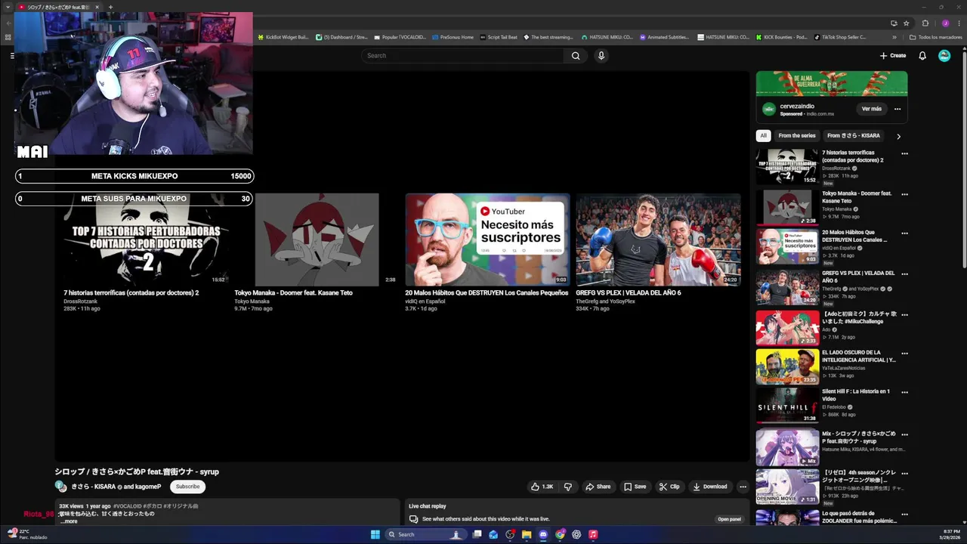
Task: Open 'Script Tail Beat' bookmark
Action: coord(498,37)
